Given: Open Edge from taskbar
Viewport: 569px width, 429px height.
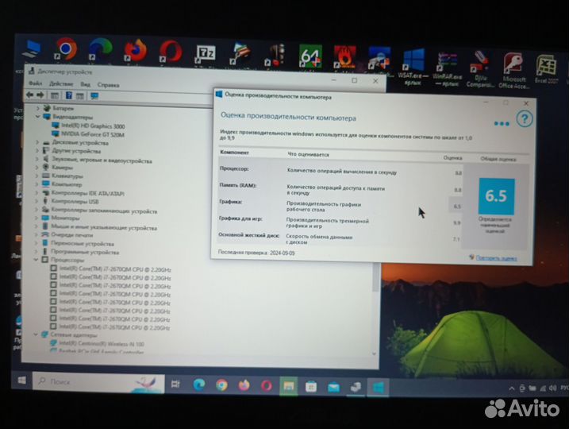Looking at the screenshot, I should pos(199,385).
